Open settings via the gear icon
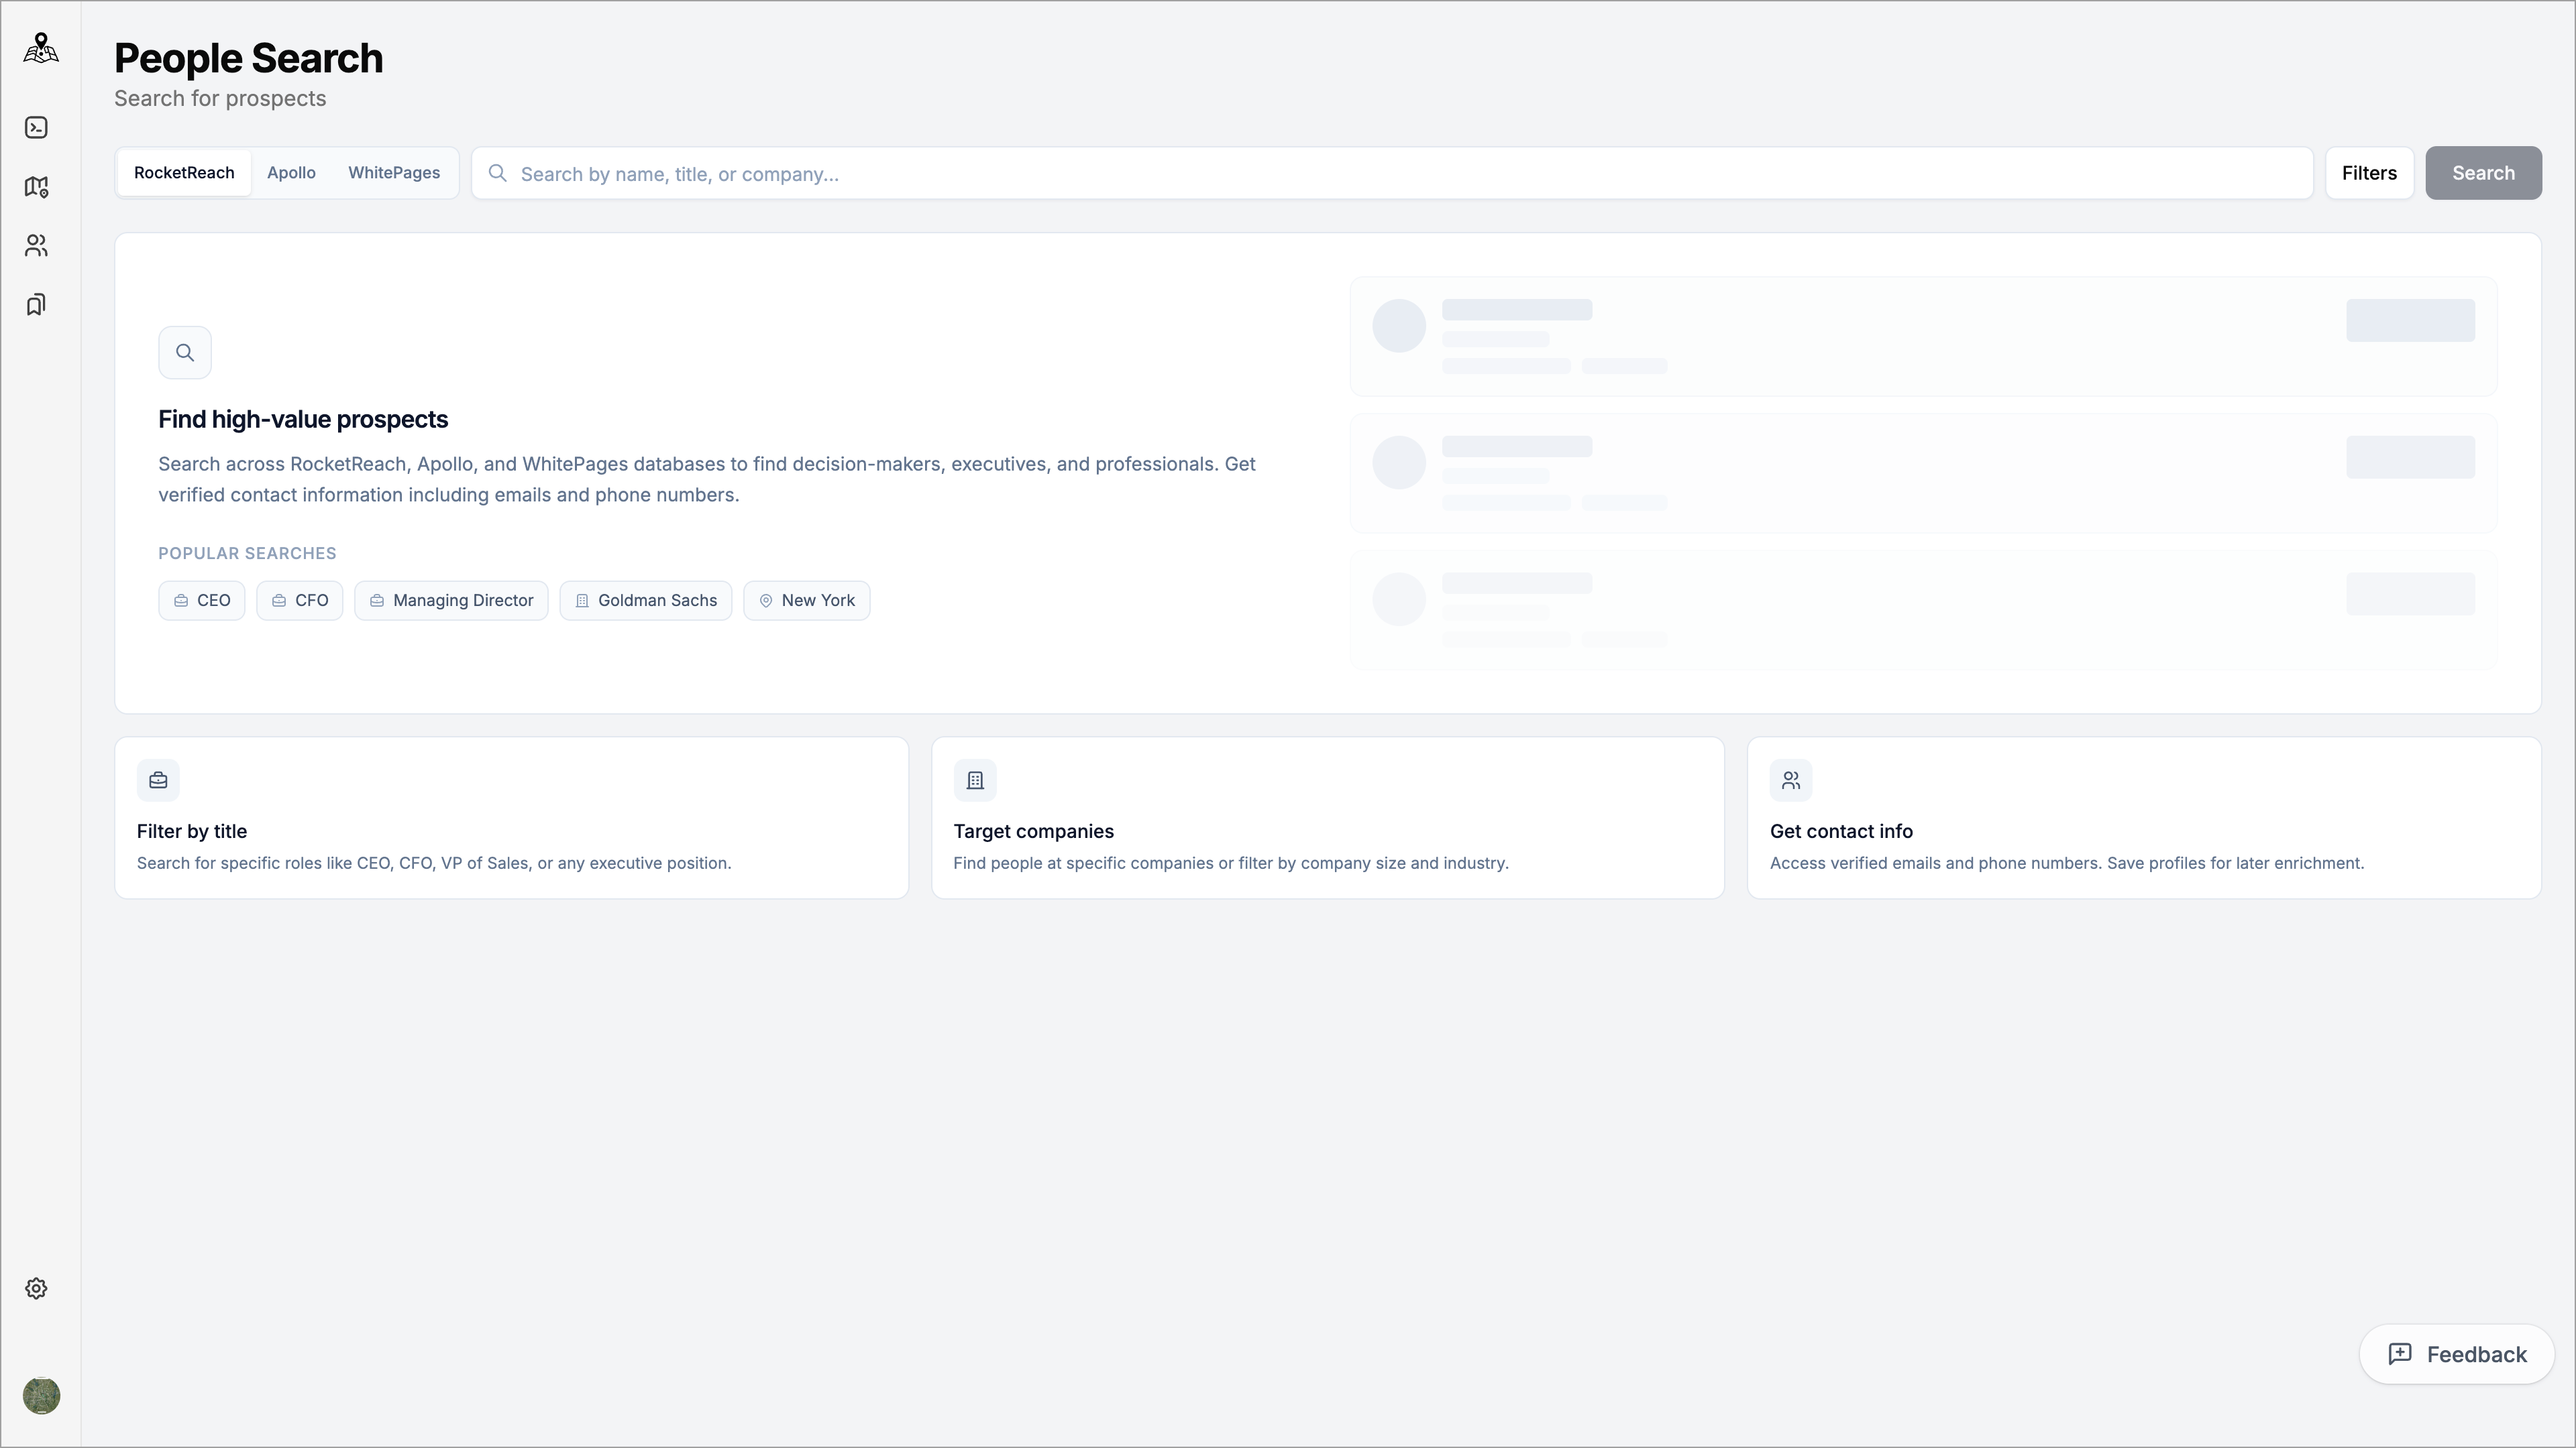 36,1288
